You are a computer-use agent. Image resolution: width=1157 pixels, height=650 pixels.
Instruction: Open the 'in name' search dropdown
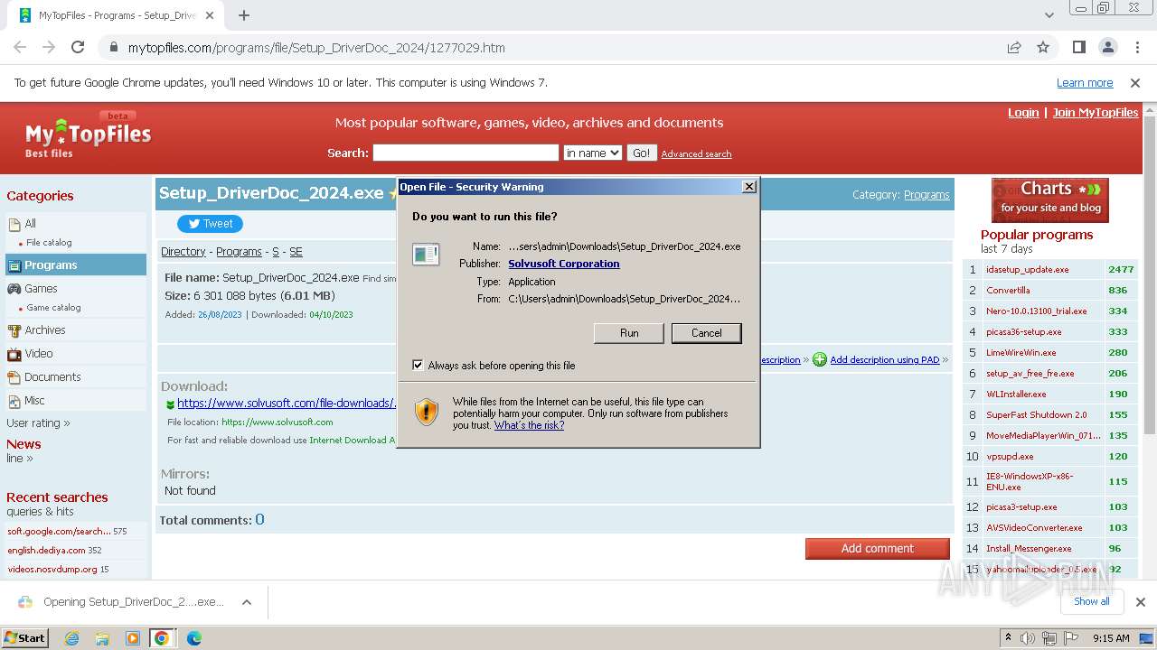[592, 153]
